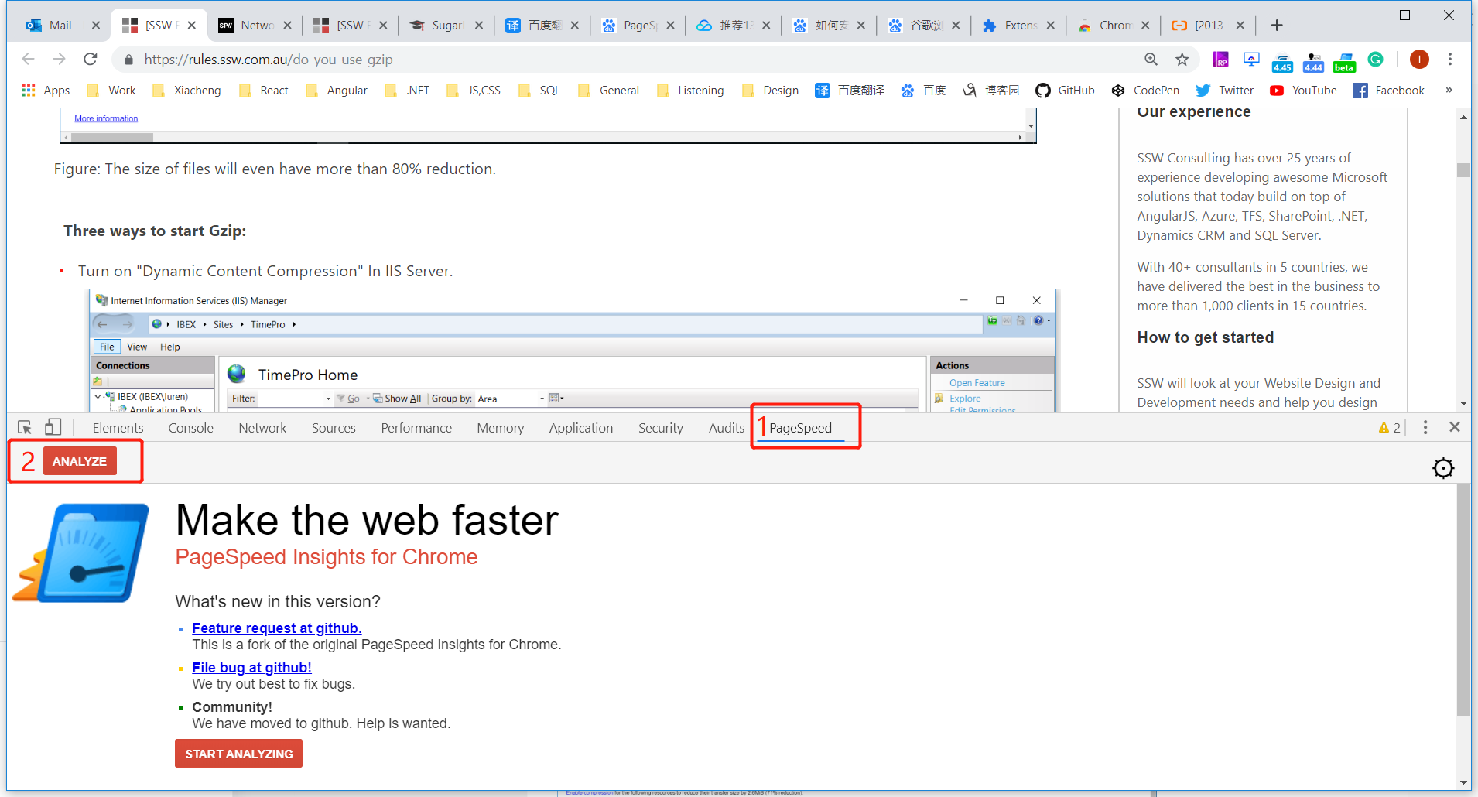Expand hidden bookmarks overflow chevron

pos(1449,91)
